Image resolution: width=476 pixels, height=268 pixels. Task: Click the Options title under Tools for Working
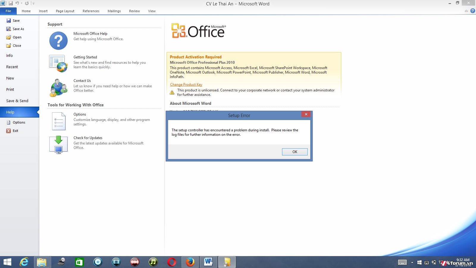coord(80,114)
